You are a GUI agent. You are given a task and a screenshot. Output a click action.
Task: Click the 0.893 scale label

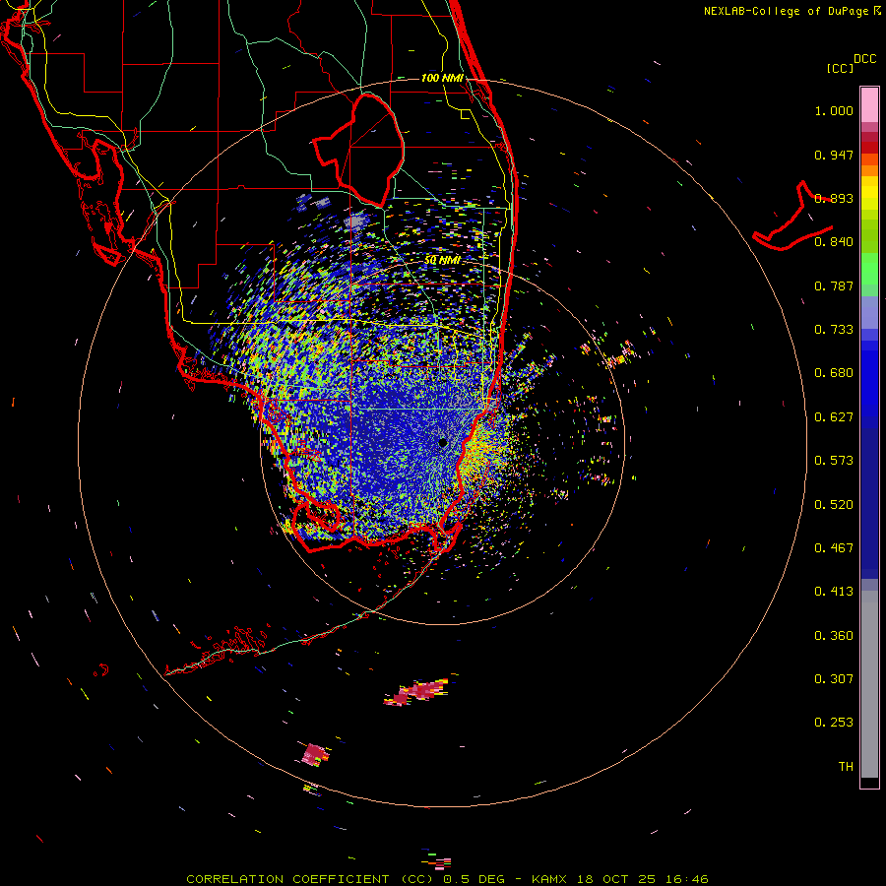pos(834,198)
